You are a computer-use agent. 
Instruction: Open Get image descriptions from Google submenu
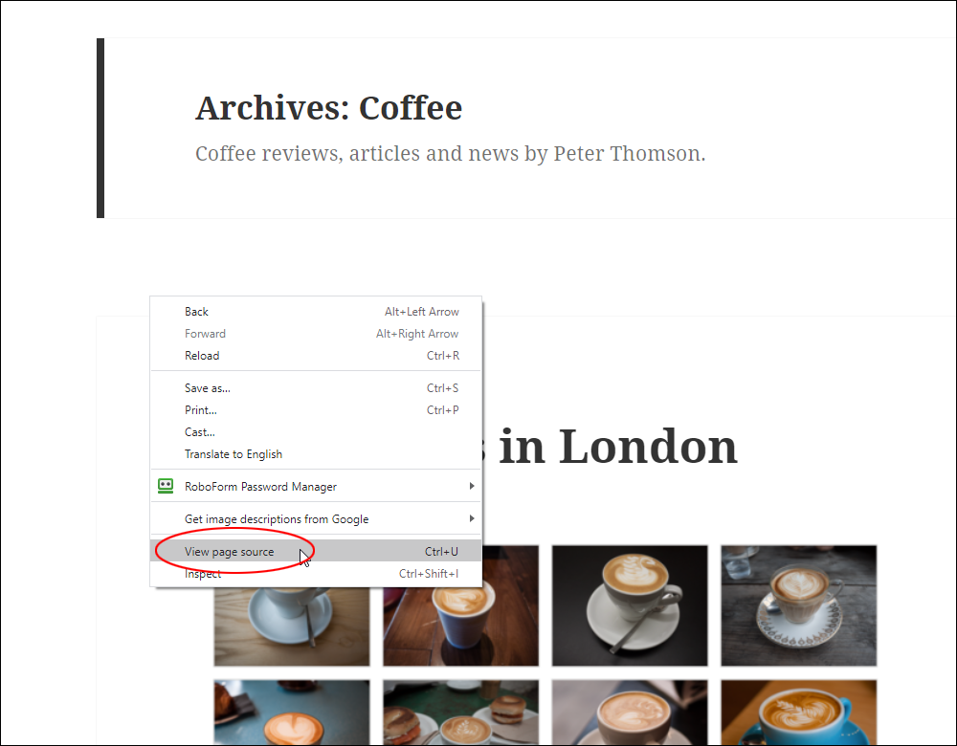316,519
